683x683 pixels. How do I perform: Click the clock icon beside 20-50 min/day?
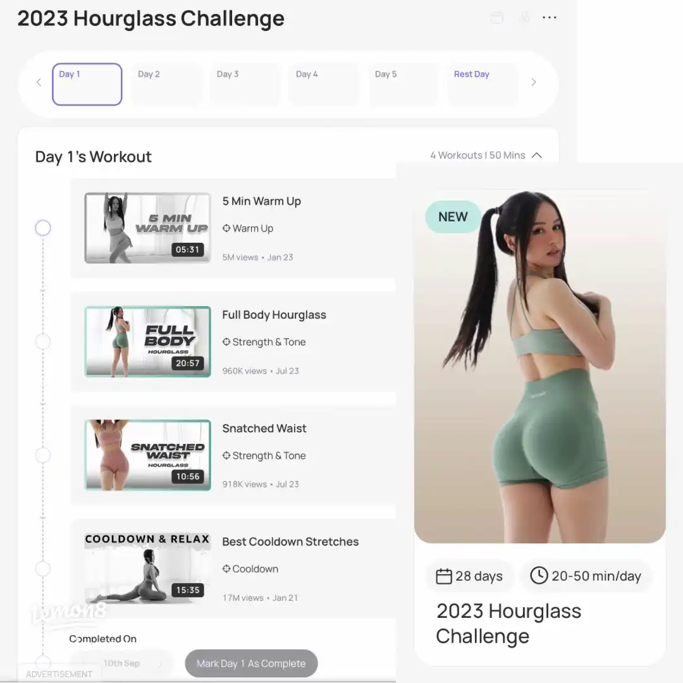(539, 575)
